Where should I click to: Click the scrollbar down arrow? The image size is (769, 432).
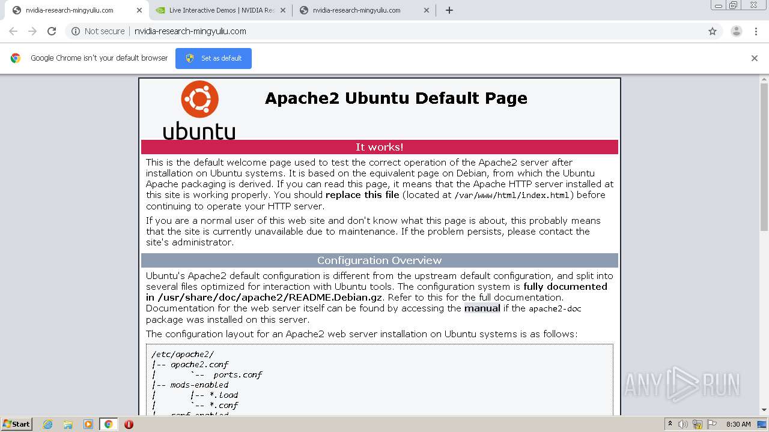(x=764, y=410)
